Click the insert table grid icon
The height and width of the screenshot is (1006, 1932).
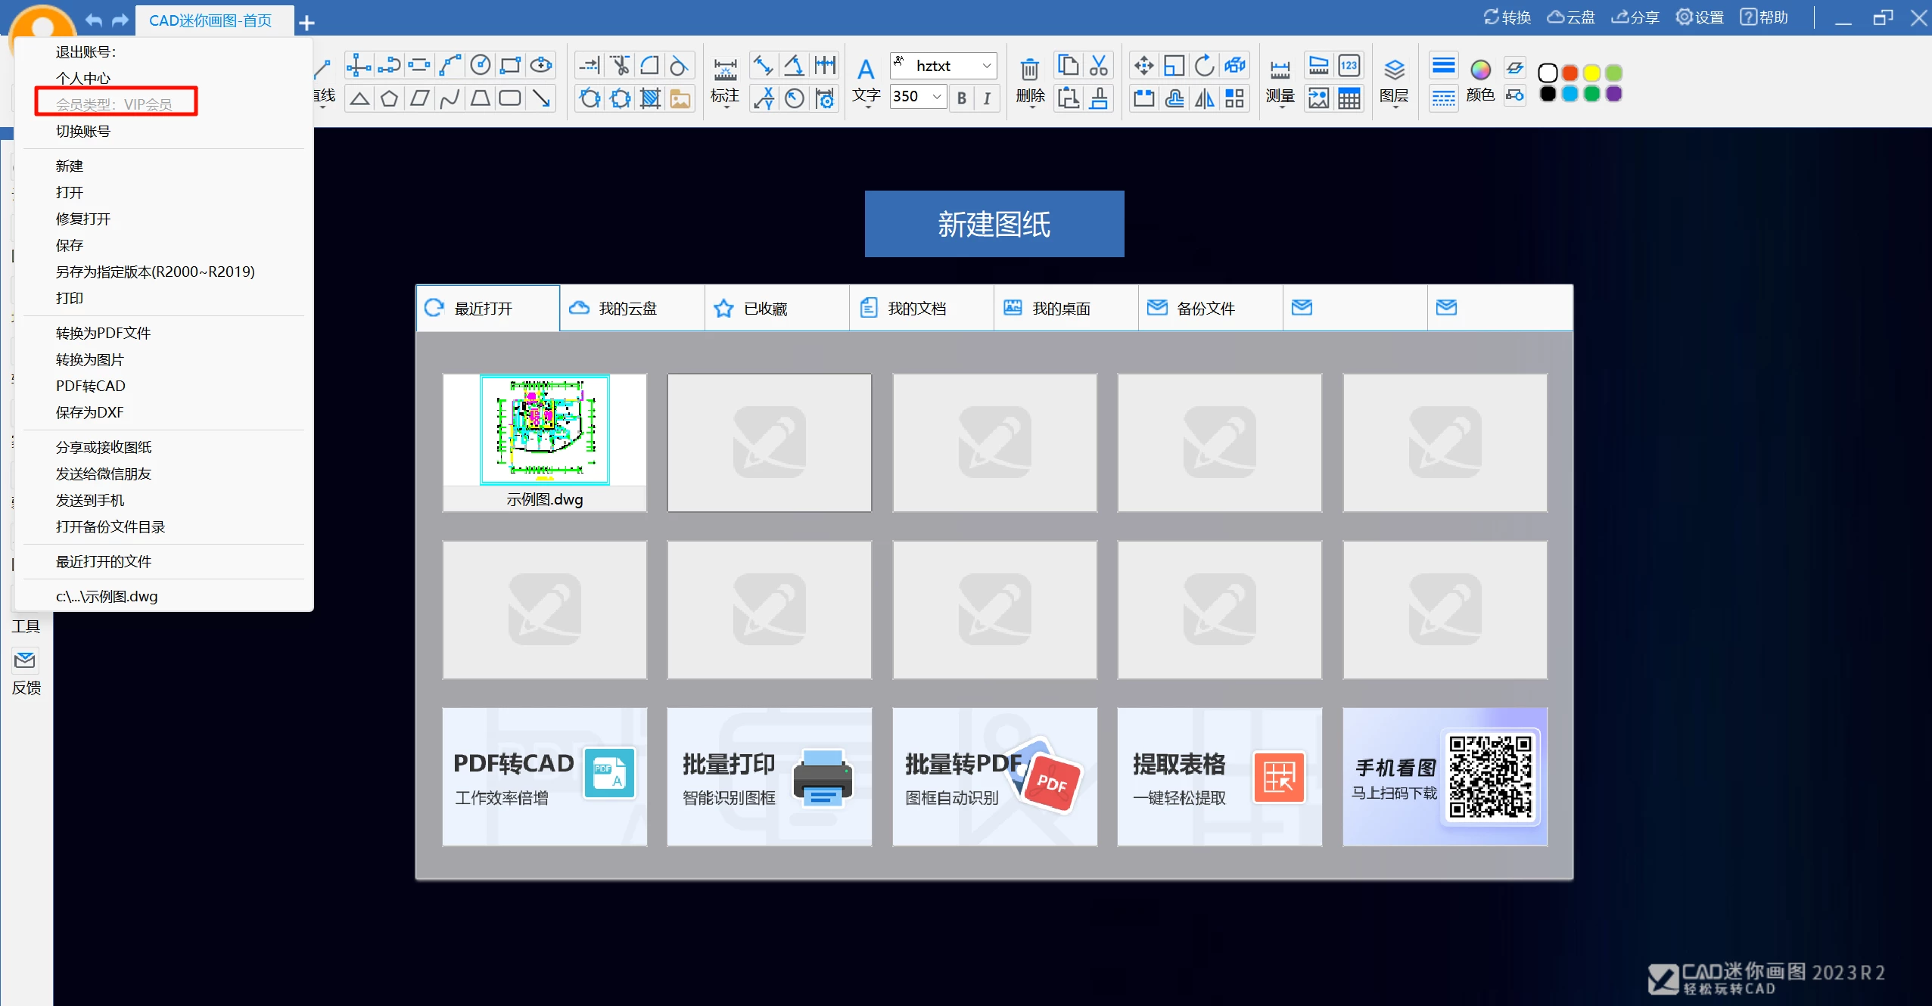pos(1349,98)
